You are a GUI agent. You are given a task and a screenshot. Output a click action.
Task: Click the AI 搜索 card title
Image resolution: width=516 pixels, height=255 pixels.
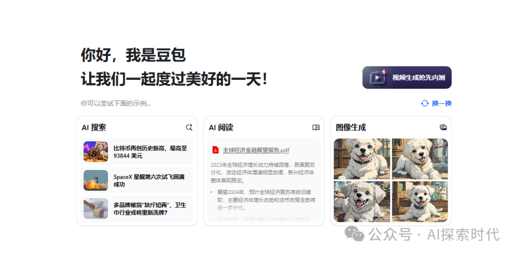(94, 127)
